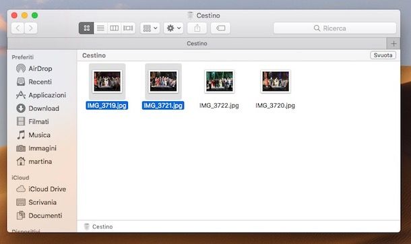
Task: Click the IMG_3722.jpg file name label
Action: 219,106
